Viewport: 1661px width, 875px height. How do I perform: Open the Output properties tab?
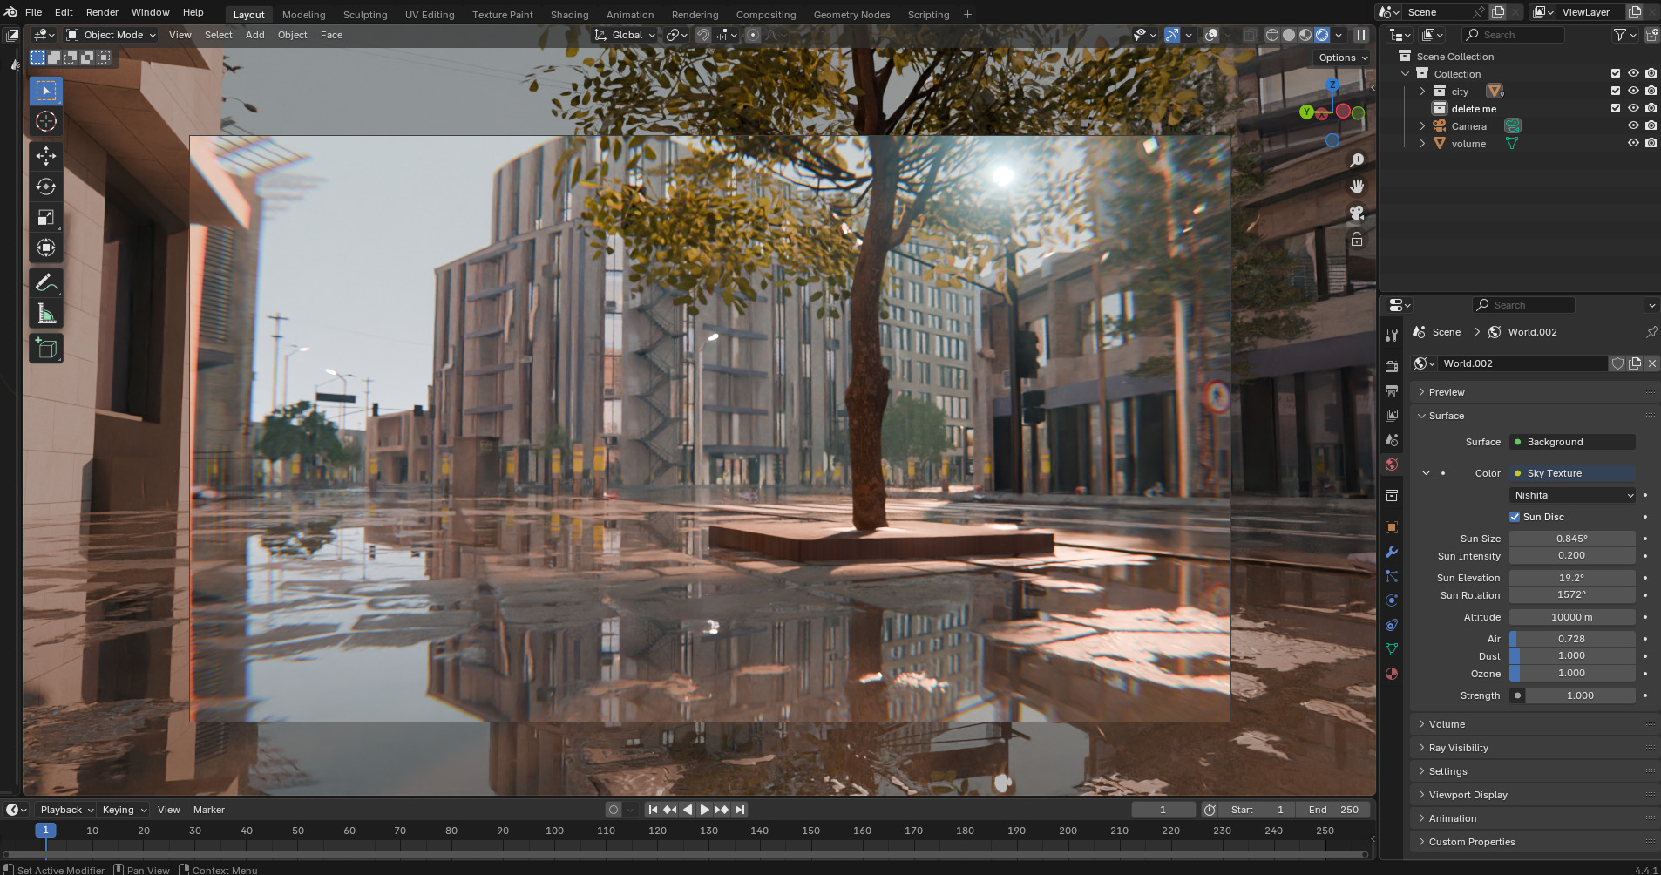[x=1392, y=391]
